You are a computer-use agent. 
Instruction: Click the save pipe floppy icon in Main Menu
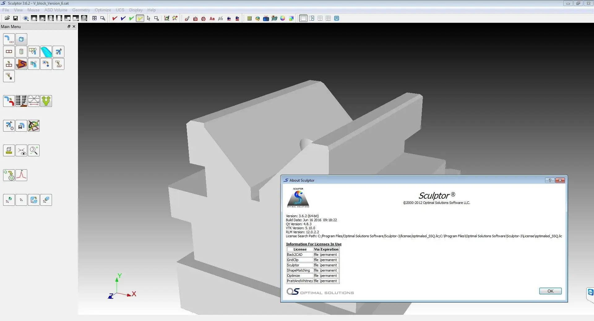[21, 126]
